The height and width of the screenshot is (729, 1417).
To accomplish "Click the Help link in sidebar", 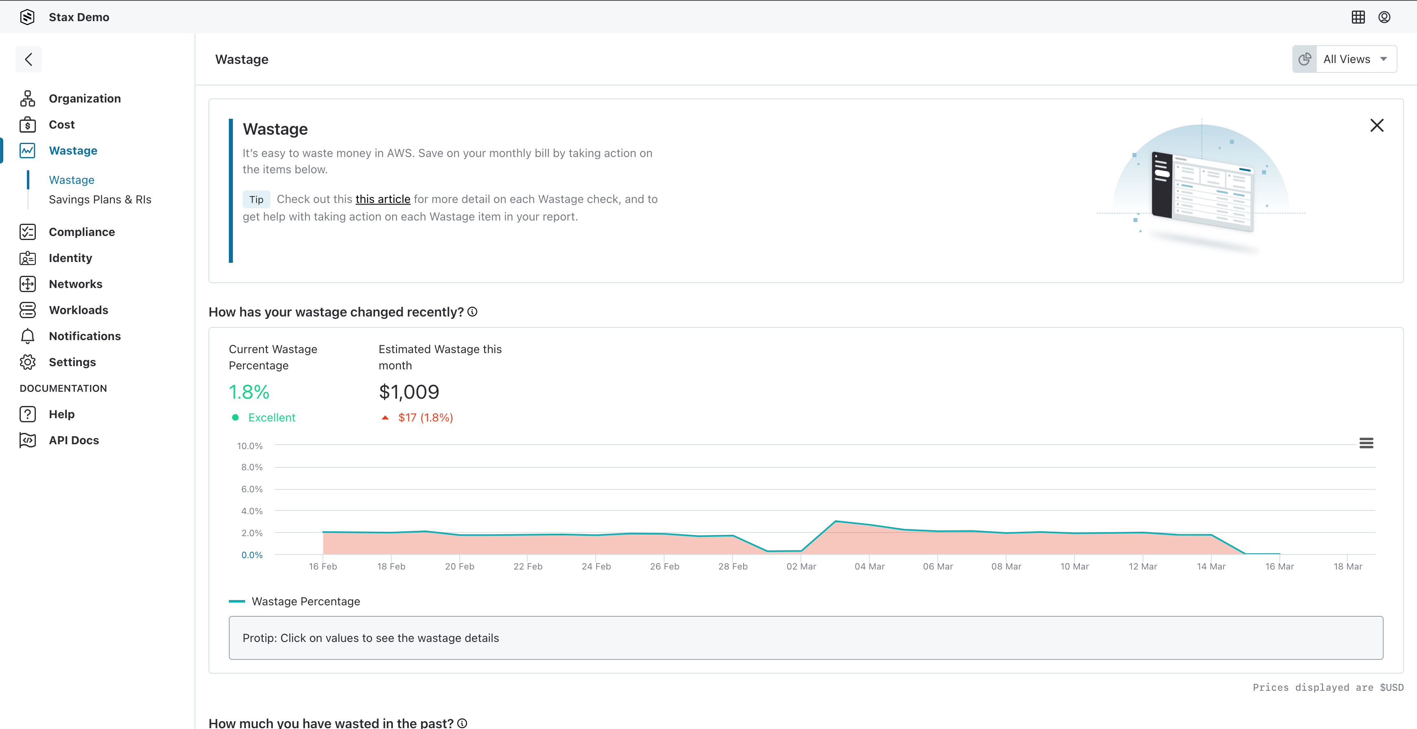I will tap(61, 414).
